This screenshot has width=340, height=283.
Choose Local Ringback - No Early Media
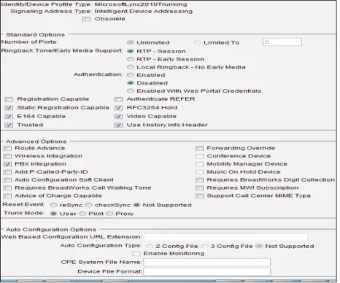[x=131, y=67]
